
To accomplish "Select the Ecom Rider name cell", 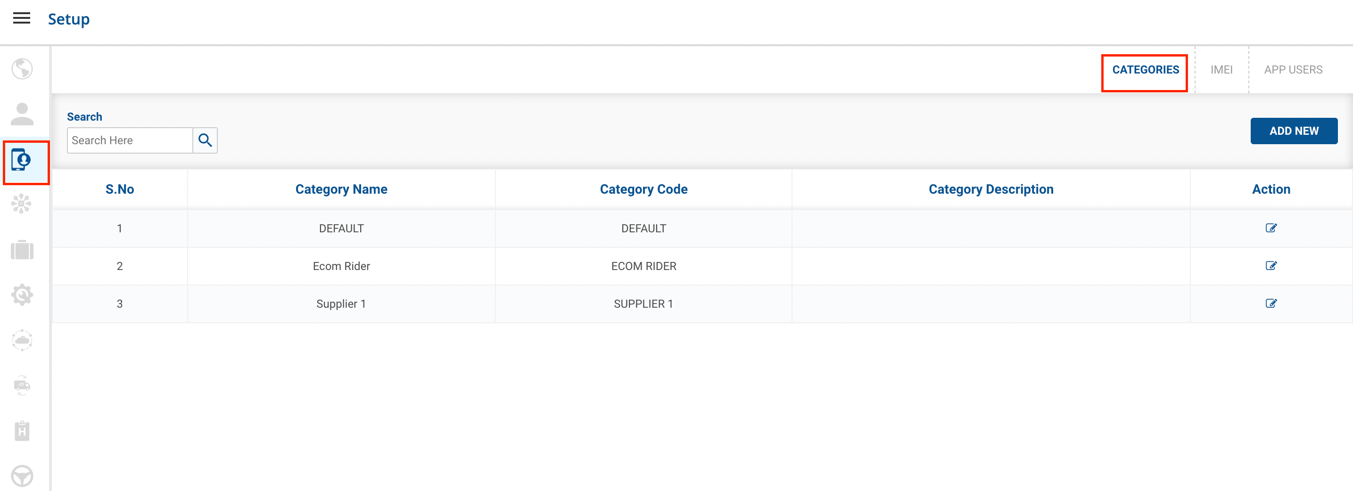I will click(341, 266).
